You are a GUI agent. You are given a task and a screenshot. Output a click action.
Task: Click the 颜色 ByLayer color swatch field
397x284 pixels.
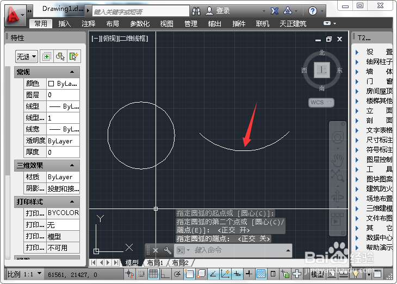coord(63,84)
